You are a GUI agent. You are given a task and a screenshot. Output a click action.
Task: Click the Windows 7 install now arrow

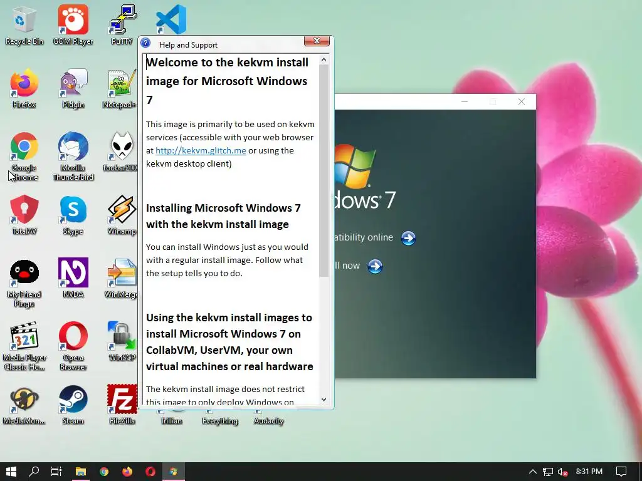tap(375, 266)
